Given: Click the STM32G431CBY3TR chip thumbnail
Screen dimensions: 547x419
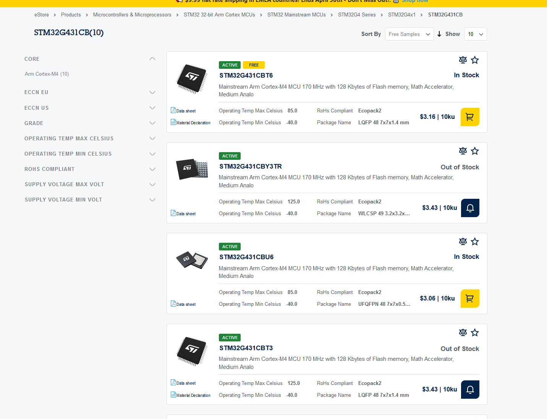Looking at the screenshot, I should (192, 169).
